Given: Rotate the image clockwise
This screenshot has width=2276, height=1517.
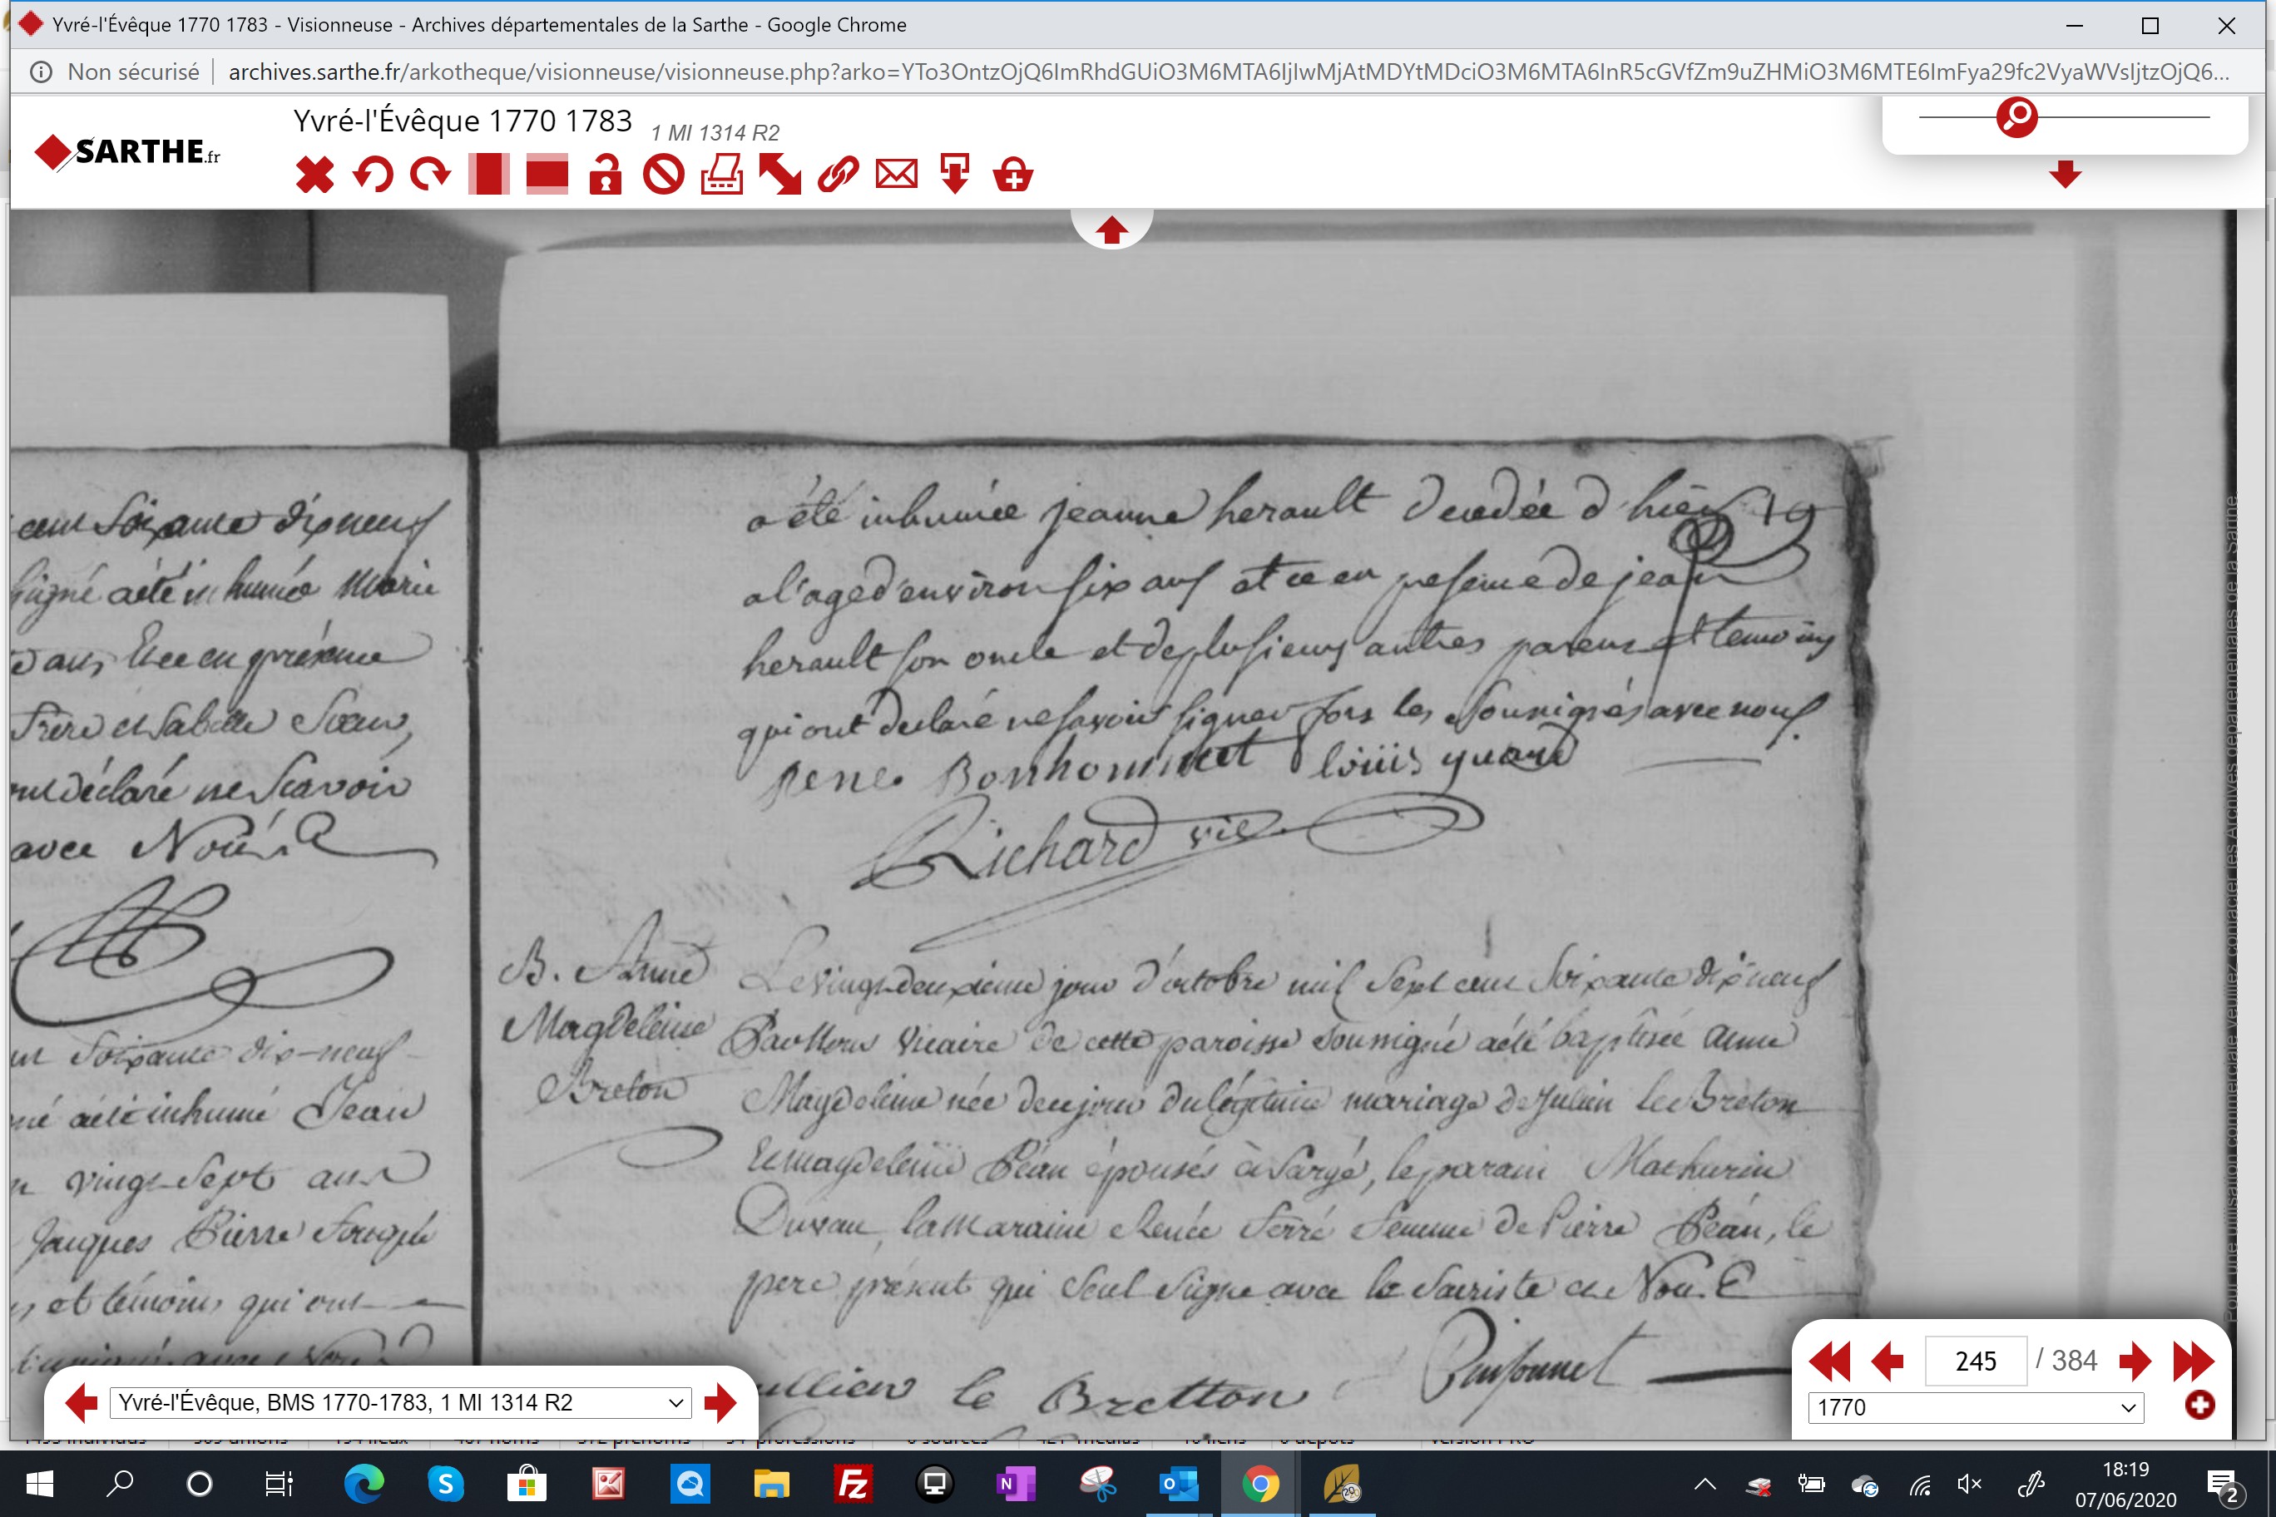Looking at the screenshot, I should pos(431,175).
